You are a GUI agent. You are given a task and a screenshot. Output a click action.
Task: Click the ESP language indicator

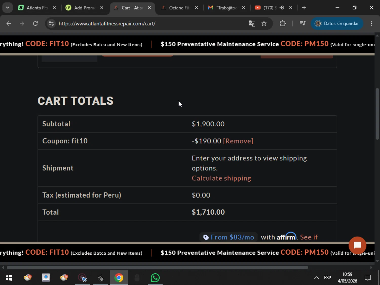tap(328, 278)
